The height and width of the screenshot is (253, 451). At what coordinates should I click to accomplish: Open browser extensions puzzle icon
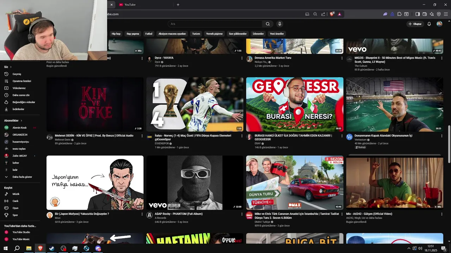point(399,14)
